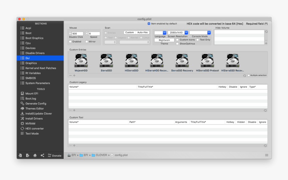This screenshot has width=288, height=180.
Task: Click plus button under Custom Entries
Action: (x=74, y=76)
